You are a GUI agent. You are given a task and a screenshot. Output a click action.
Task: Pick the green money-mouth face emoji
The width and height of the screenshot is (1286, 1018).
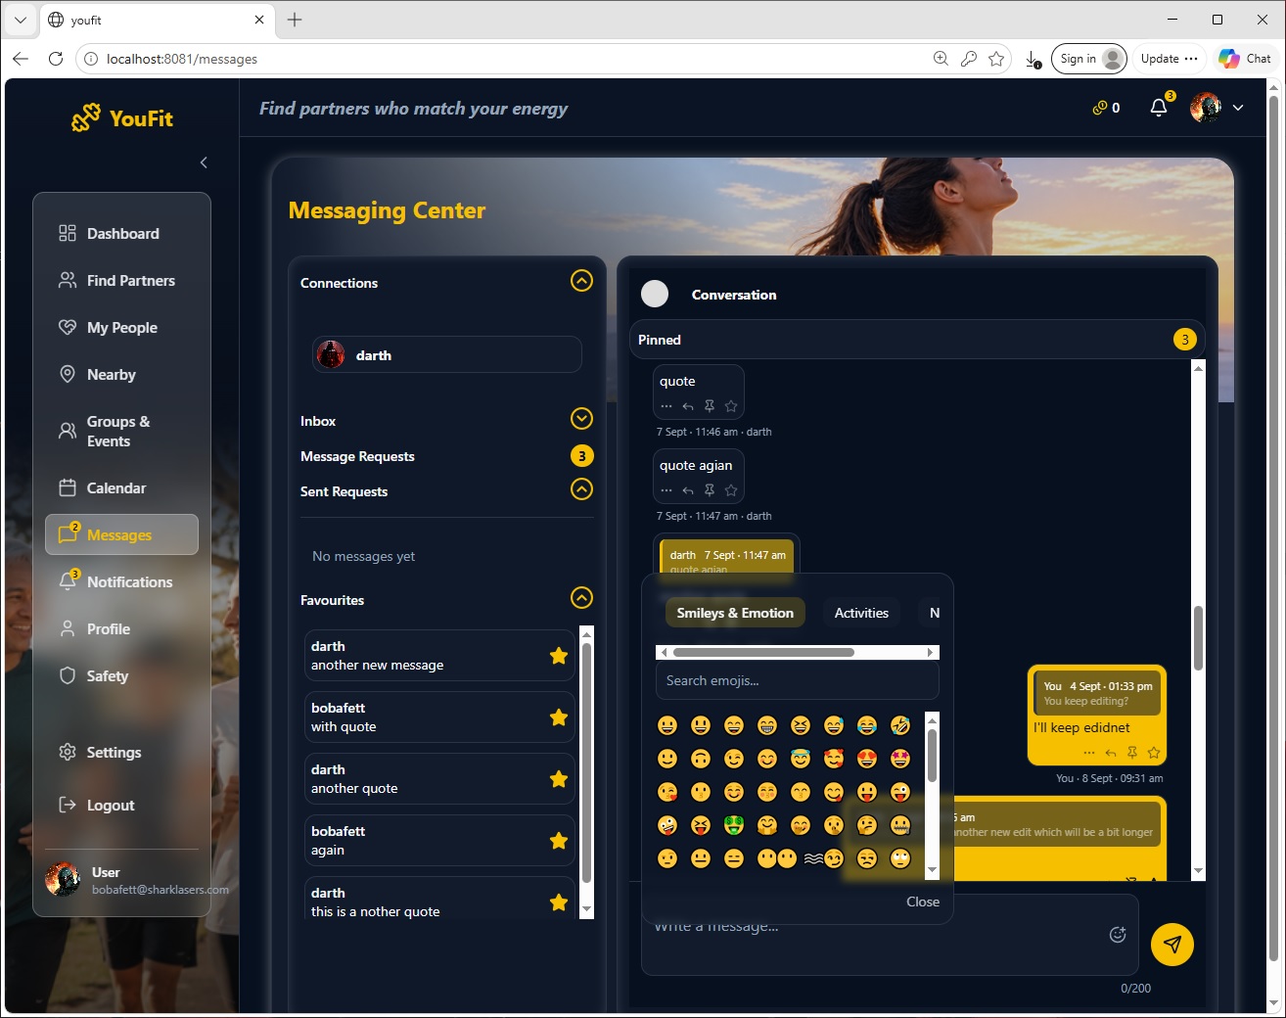coord(734,825)
